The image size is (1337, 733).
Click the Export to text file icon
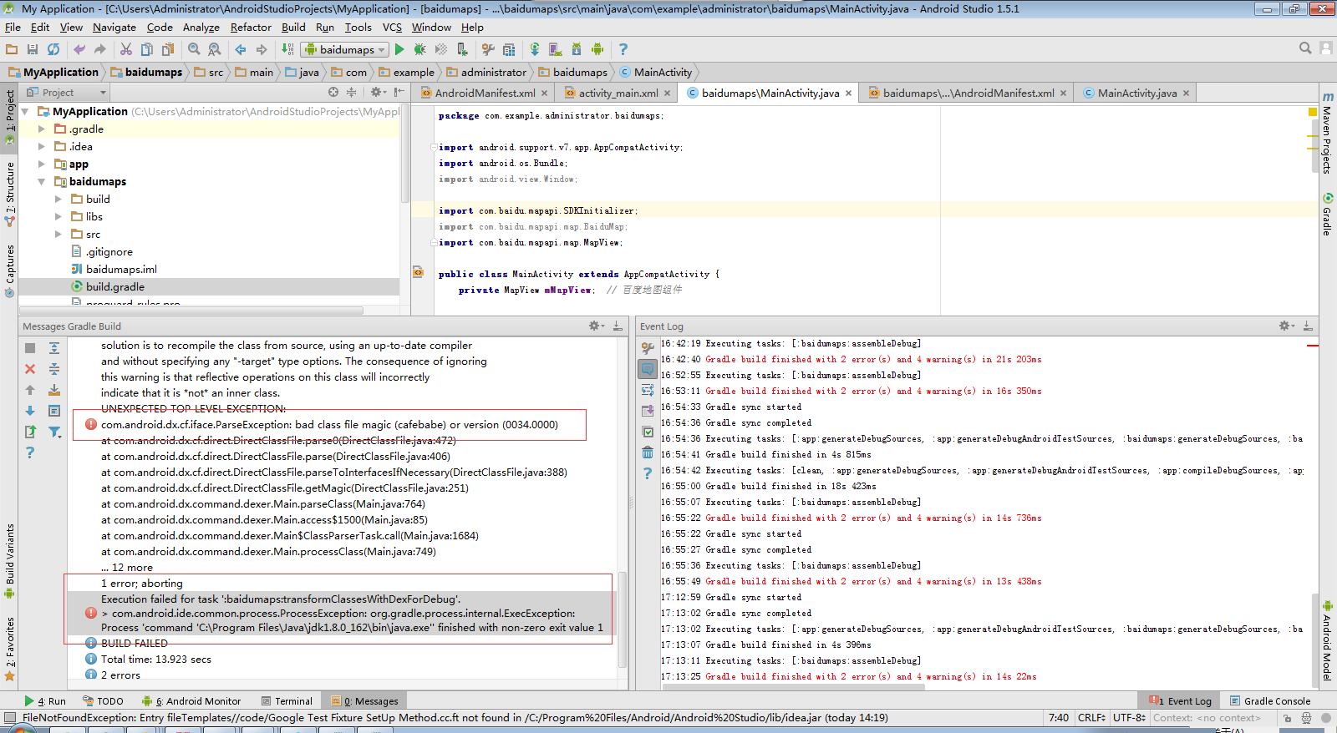[30, 431]
